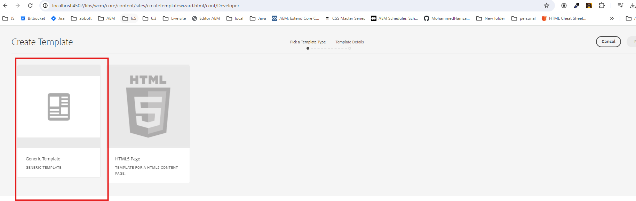Click the Cancel button

click(x=608, y=42)
